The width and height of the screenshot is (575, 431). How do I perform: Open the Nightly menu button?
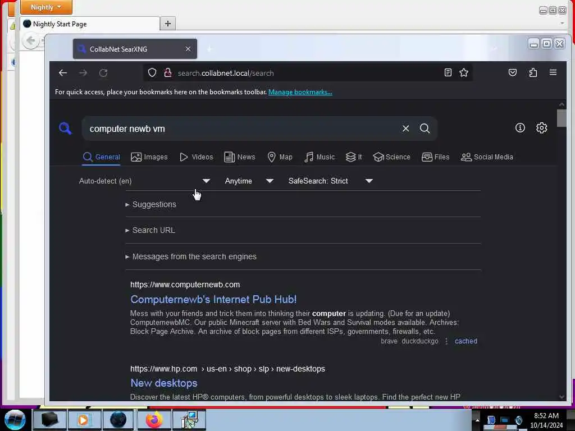coord(46,7)
